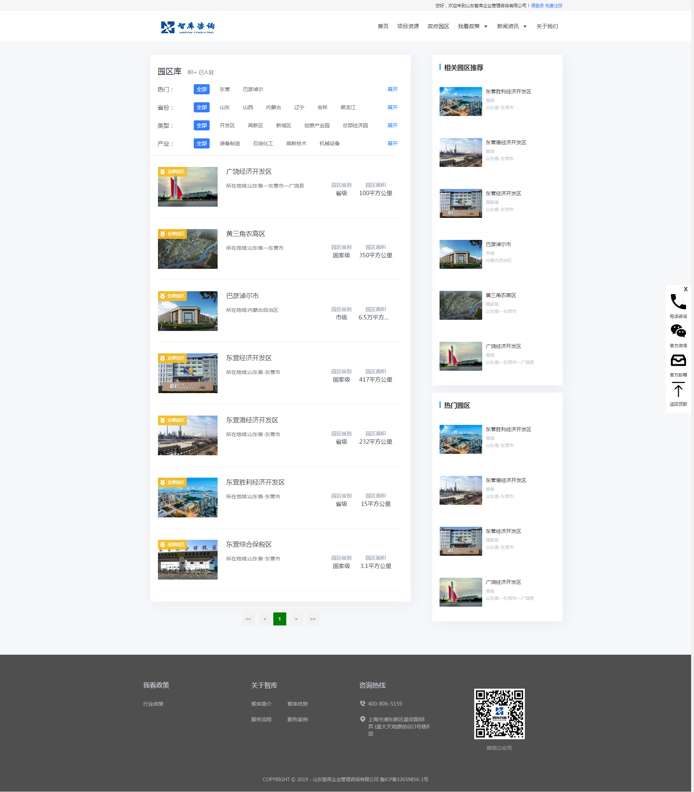The width and height of the screenshot is (694, 792).
Task: Click the 黄三角农高区 list thumbnail
Action: coord(188,249)
